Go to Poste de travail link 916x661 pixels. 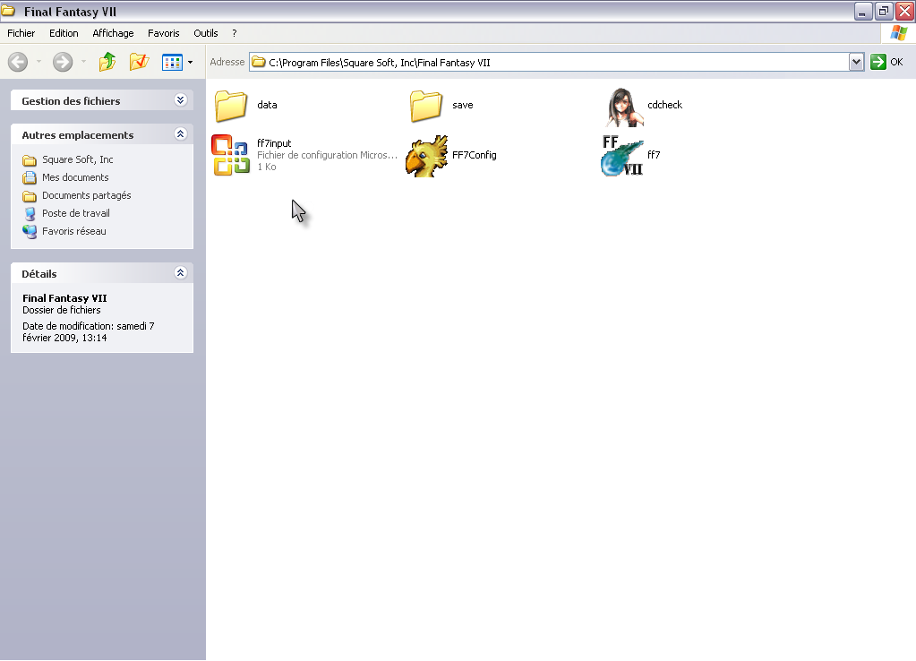coord(76,213)
